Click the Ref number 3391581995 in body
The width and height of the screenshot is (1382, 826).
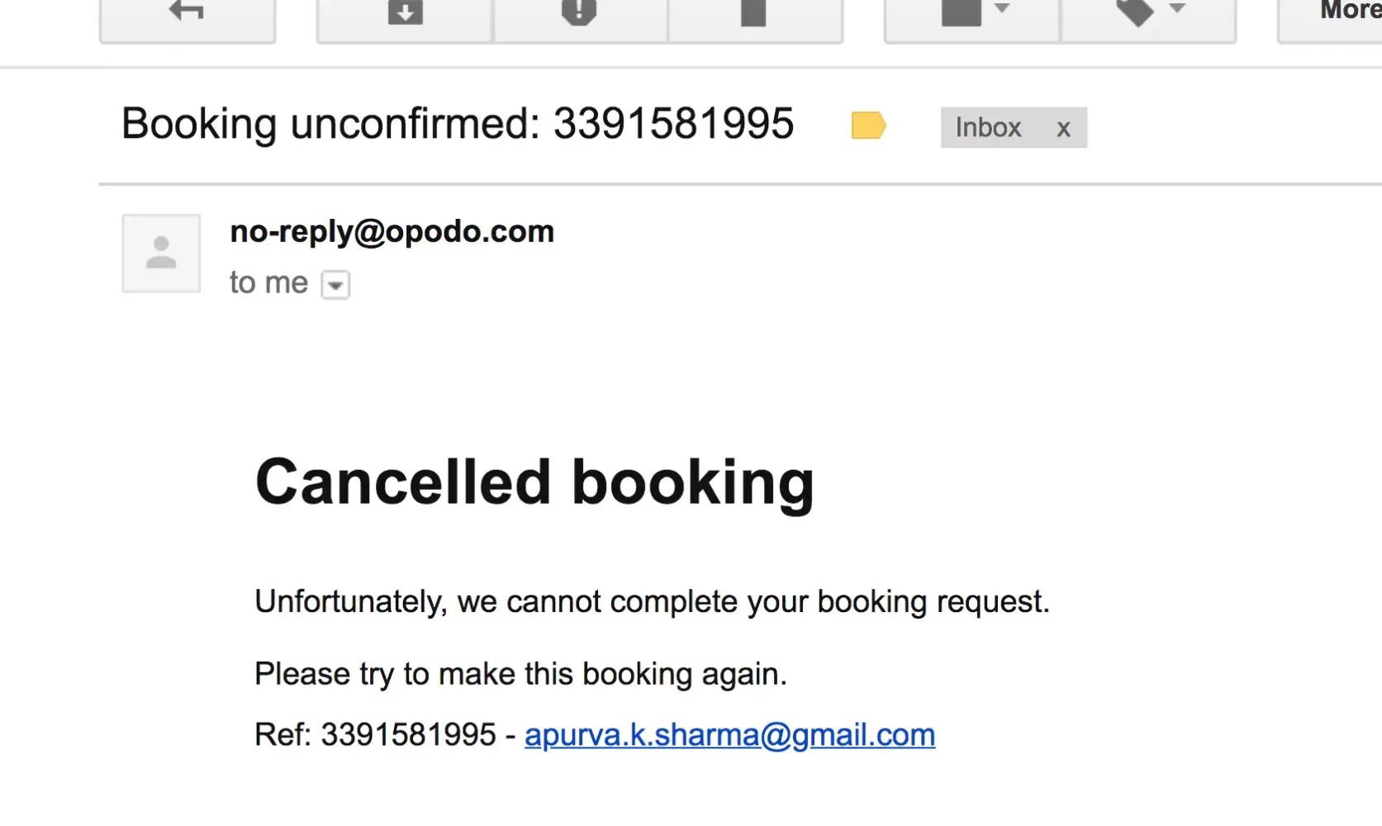[x=408, y=735]
